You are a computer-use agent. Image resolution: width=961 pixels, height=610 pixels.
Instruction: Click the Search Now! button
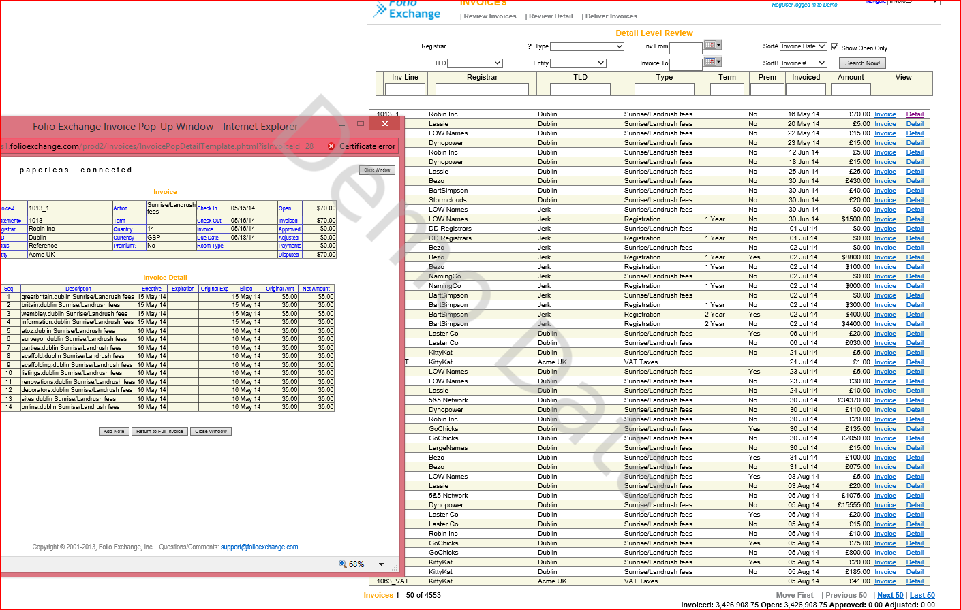click(862, 63)
